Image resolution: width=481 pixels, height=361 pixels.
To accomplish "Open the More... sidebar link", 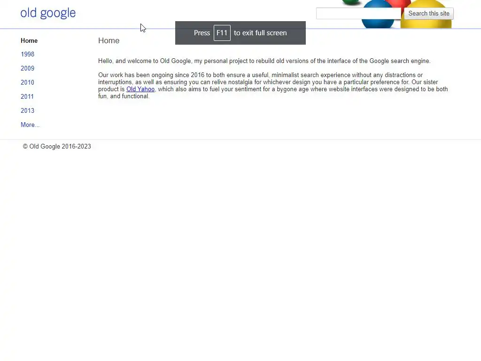I will (x=30, y=125).
